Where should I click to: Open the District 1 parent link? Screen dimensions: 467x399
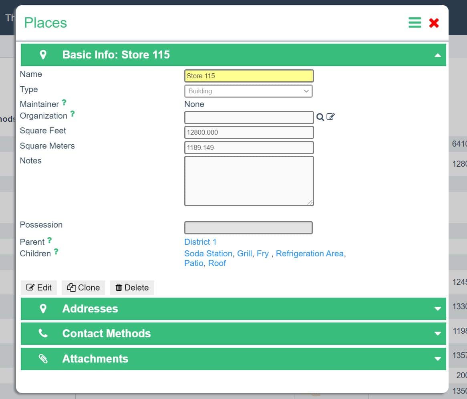200,242
